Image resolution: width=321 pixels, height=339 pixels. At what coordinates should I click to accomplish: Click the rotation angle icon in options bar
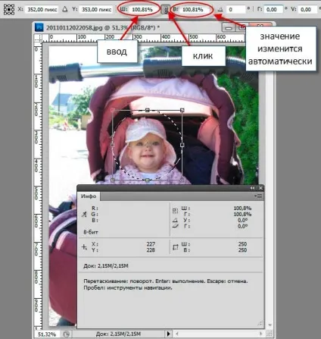[220, 10]
